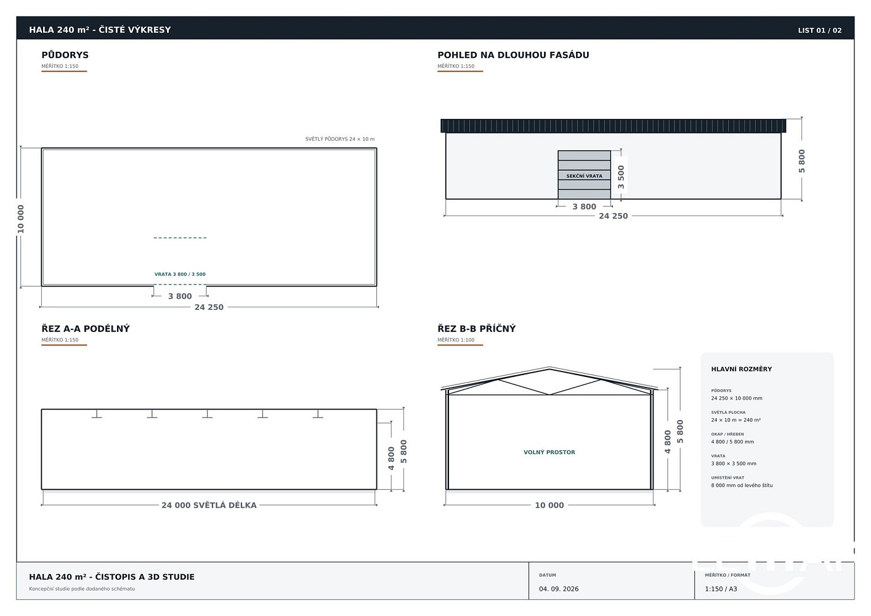Click the 3 800 gate dimension under the floor plan
The width and height of the screenshot is (871, 616).
(180, 296)
